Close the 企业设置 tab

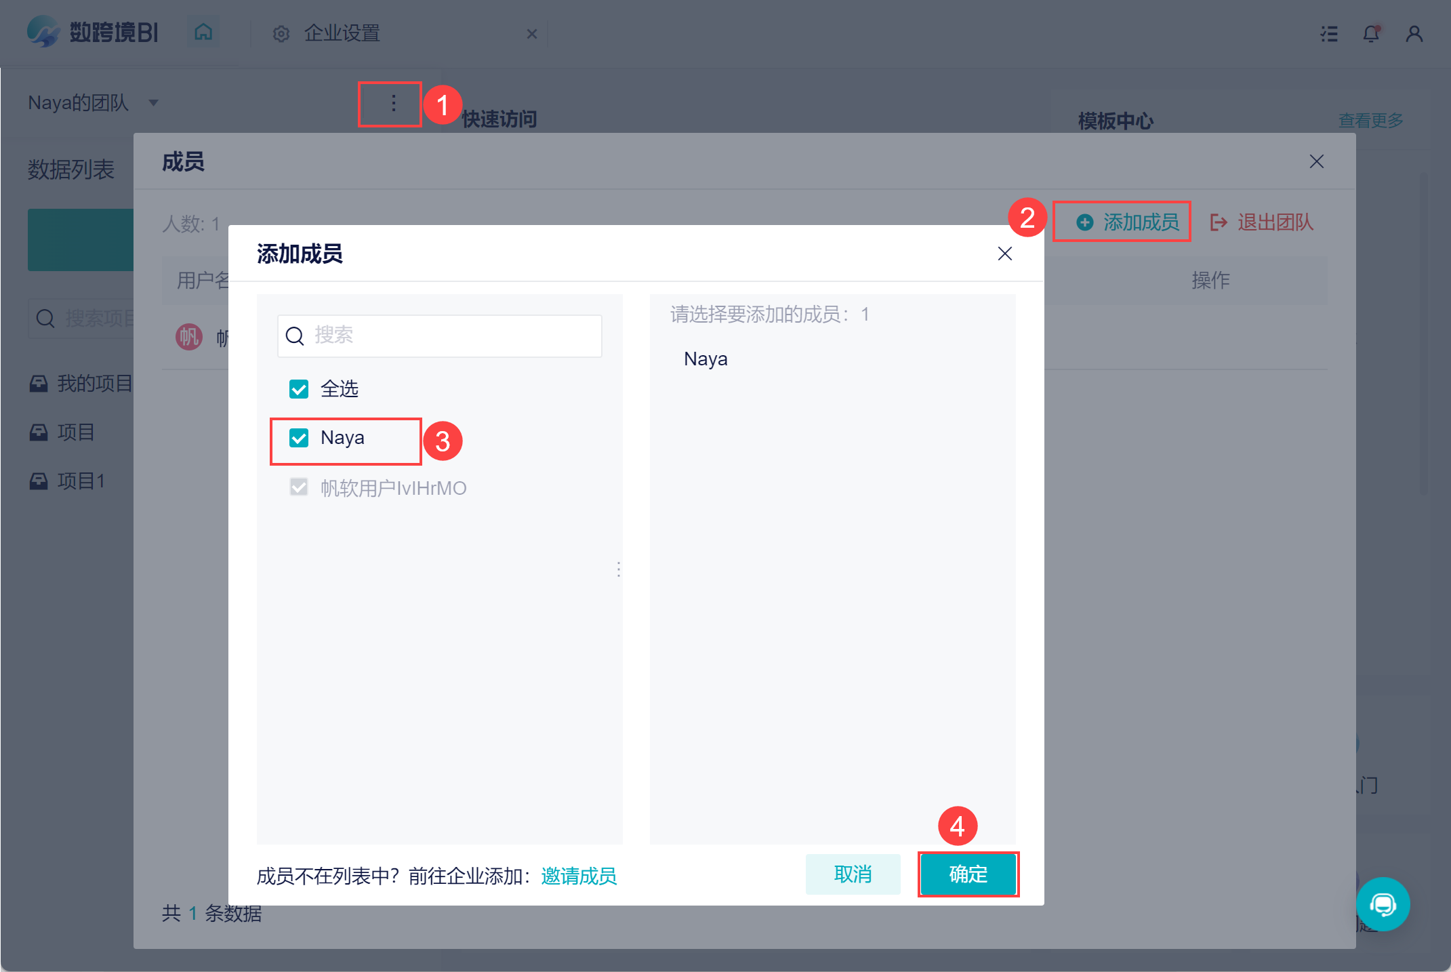click(532, 34)
